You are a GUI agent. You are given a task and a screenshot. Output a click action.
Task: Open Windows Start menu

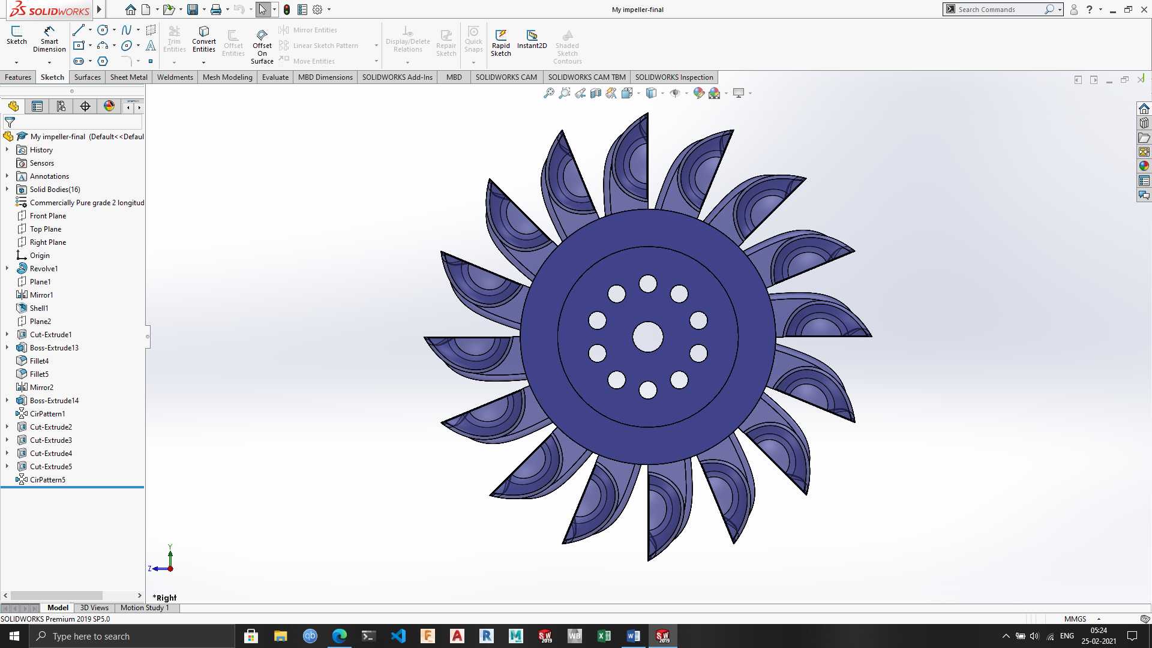(x=14, y=636)
